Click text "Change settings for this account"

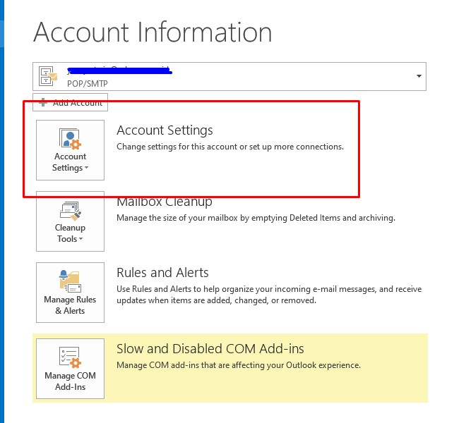tap(177, 147)
